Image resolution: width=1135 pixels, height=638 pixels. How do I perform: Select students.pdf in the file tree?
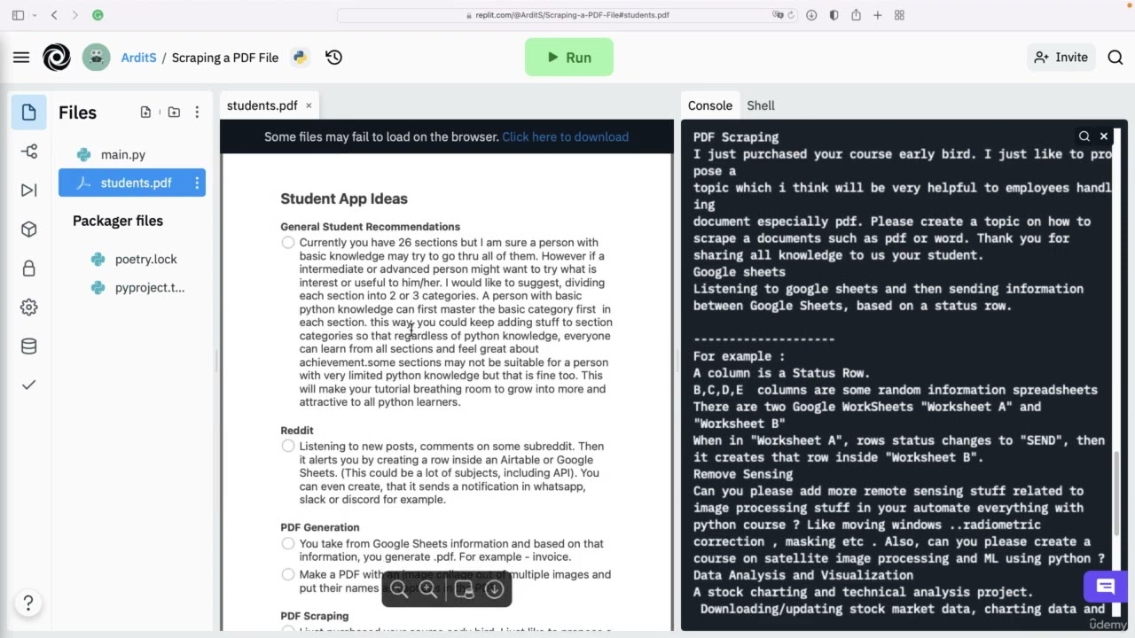132,183
